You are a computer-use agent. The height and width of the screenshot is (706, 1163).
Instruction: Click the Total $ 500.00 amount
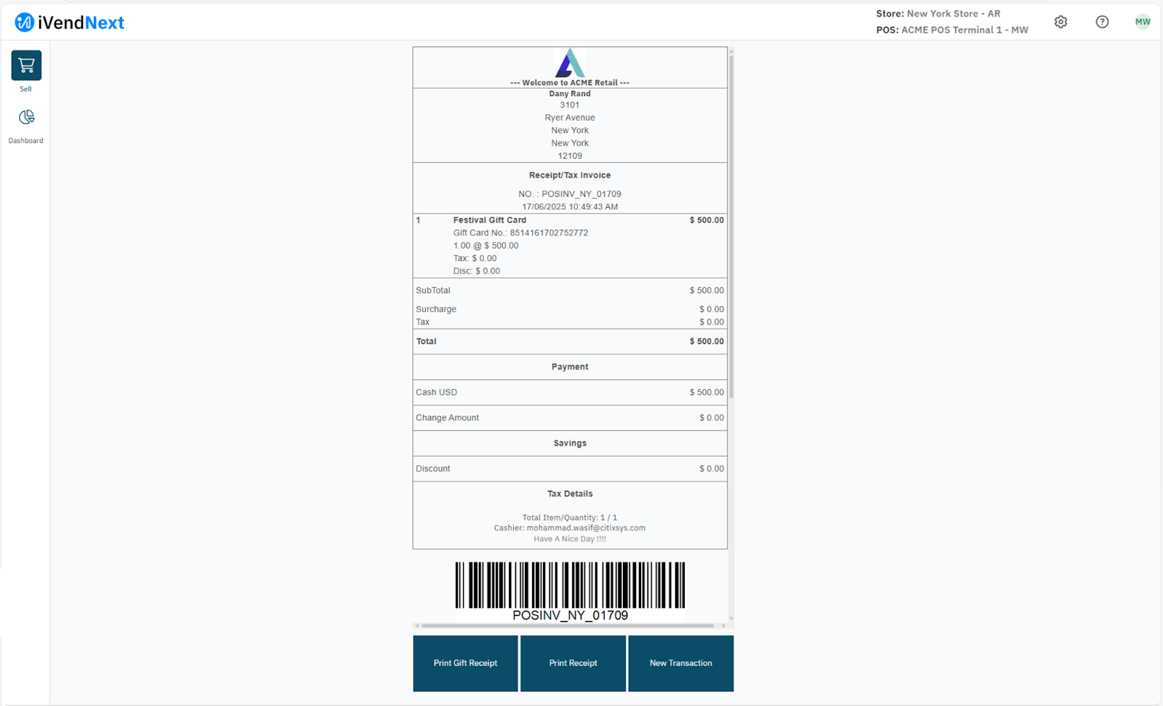coord(707,342)
